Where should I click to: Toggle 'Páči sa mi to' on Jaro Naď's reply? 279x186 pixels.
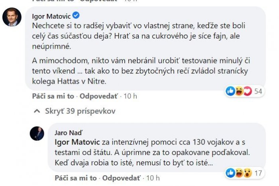76,178
